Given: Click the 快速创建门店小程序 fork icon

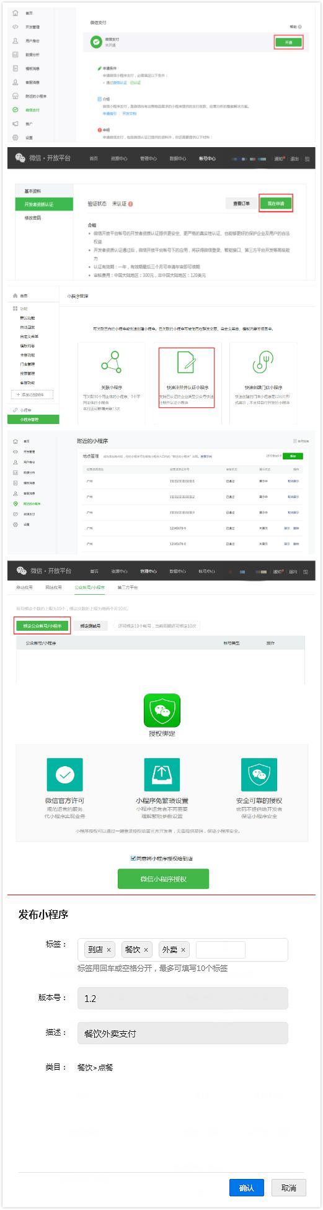Looking at the screenshot, I should click(x=263, y=362).
